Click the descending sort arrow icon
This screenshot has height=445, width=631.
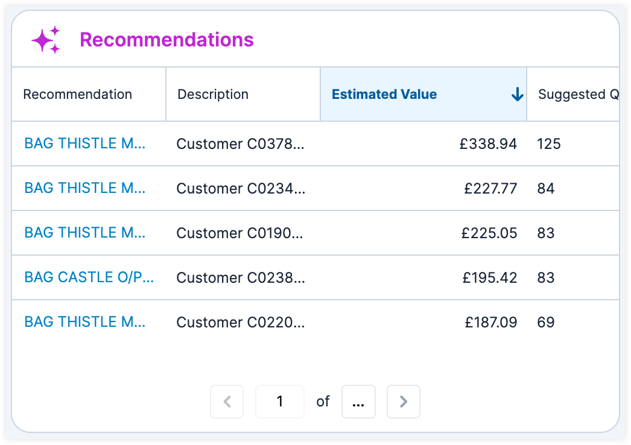517,95
